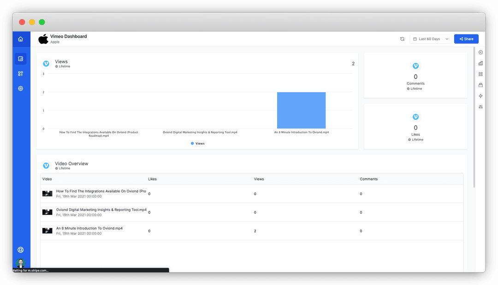Open An 8 Minute Introduction To Oviond.mp4 row
This screenshot has height=285, width=498.
click(252, 231)
